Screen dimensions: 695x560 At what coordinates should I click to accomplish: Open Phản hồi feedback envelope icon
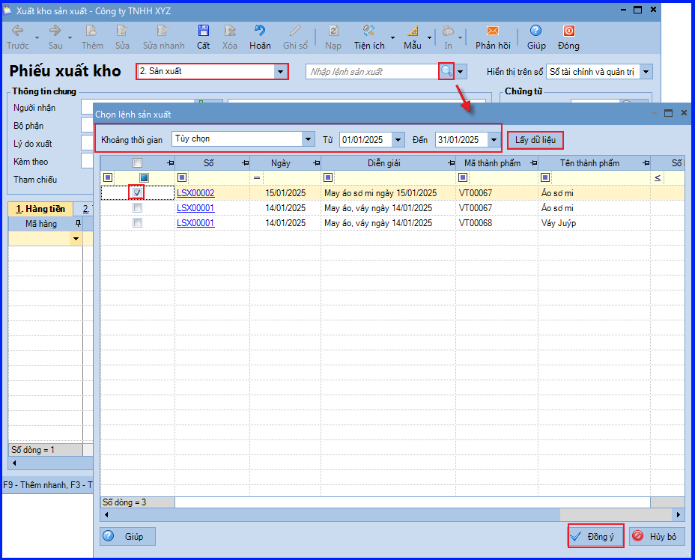click(493, 31)
